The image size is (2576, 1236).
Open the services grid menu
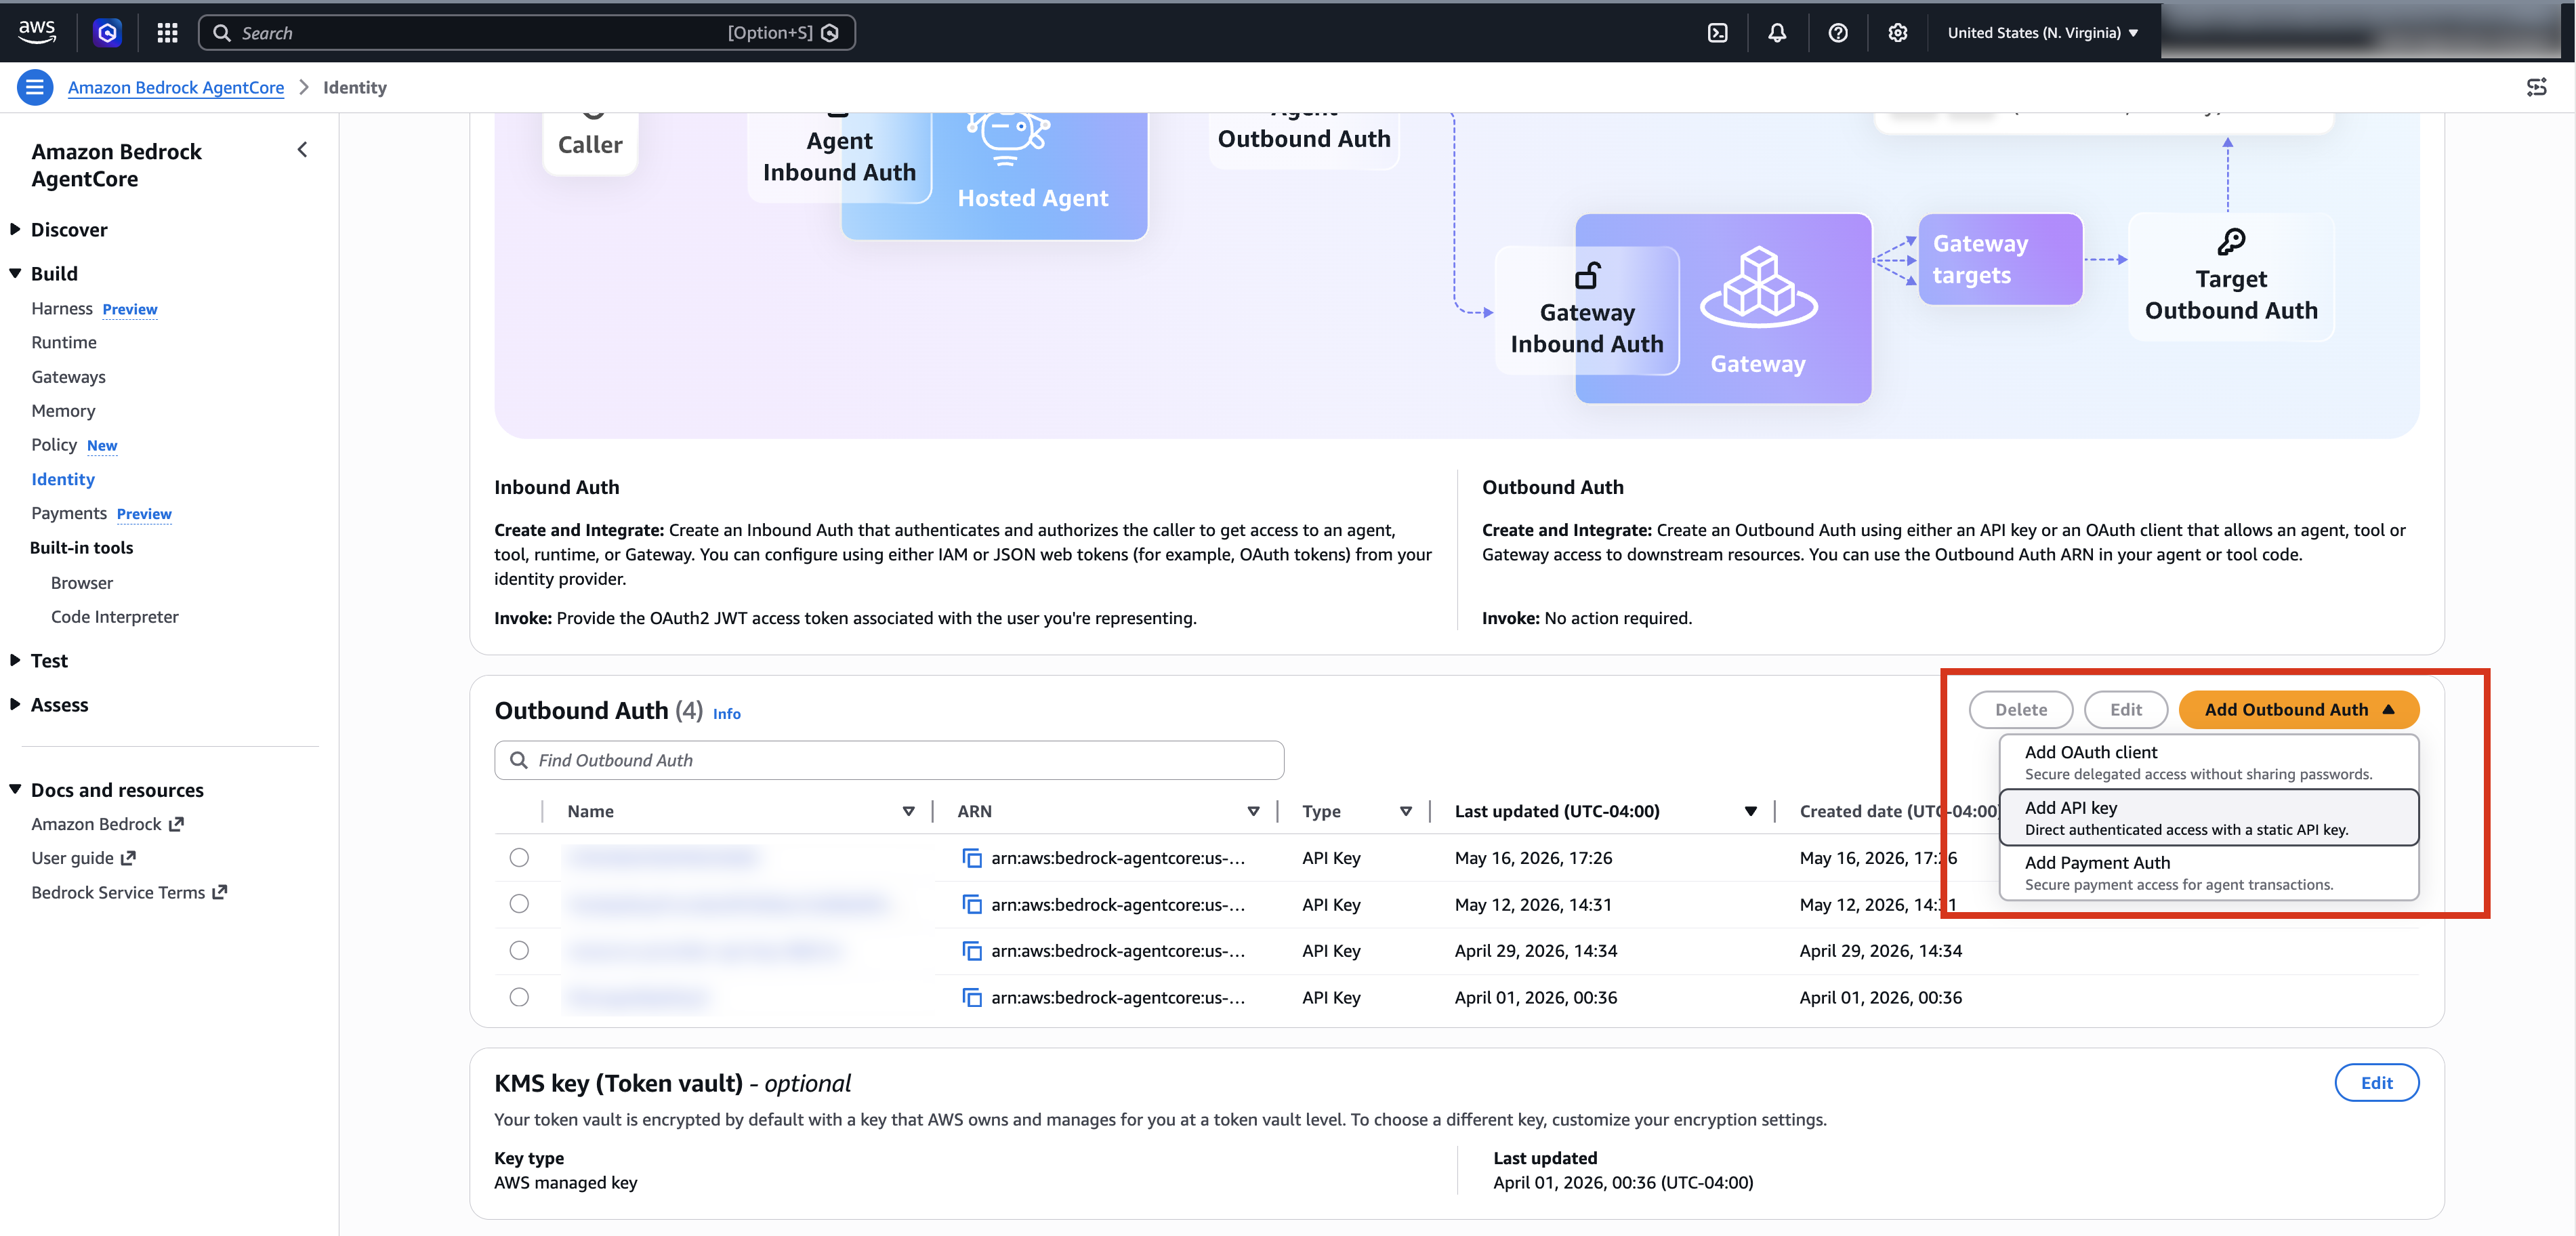[167, 33]
